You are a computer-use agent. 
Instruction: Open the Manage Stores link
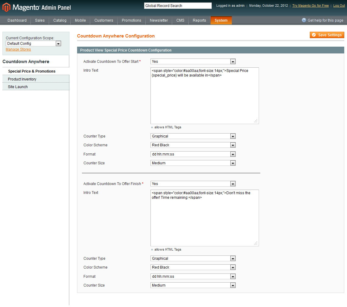coord(18,49)
